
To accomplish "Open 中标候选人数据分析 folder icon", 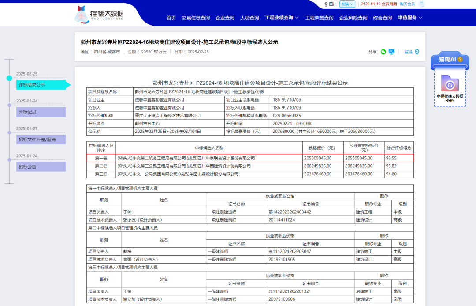I will (x=450, y=83).
